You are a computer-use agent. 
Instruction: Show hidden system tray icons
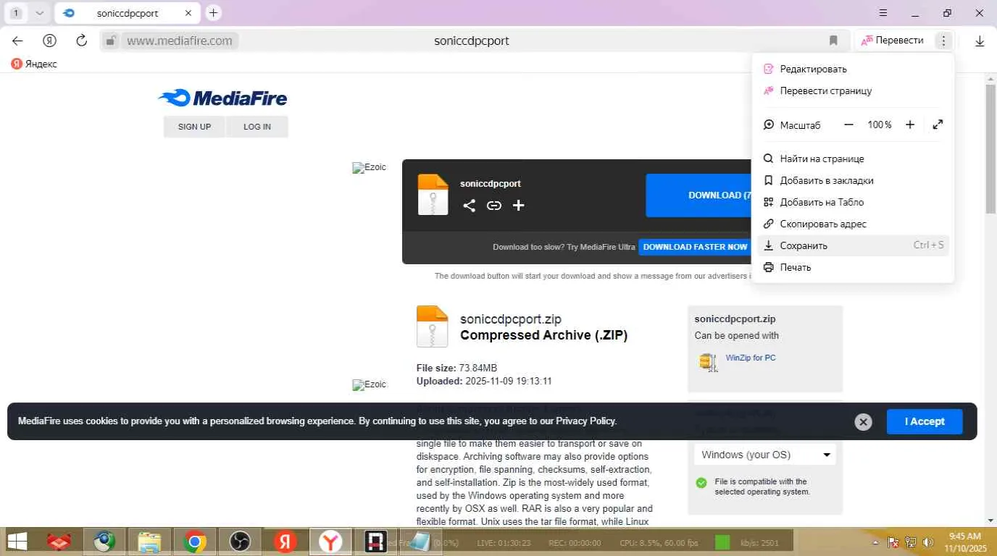click(876, 542)
